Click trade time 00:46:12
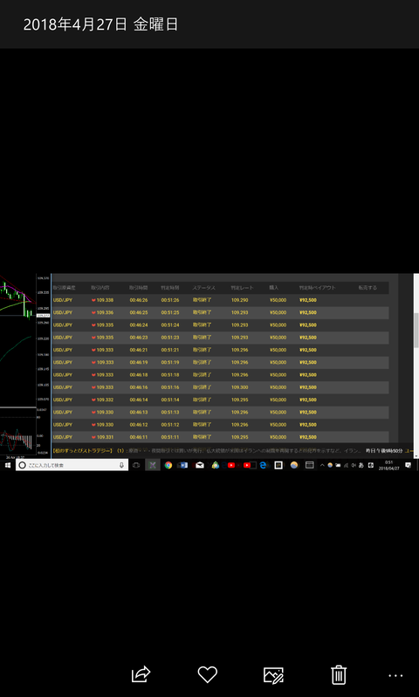419x697 pixels. (139, 425)
